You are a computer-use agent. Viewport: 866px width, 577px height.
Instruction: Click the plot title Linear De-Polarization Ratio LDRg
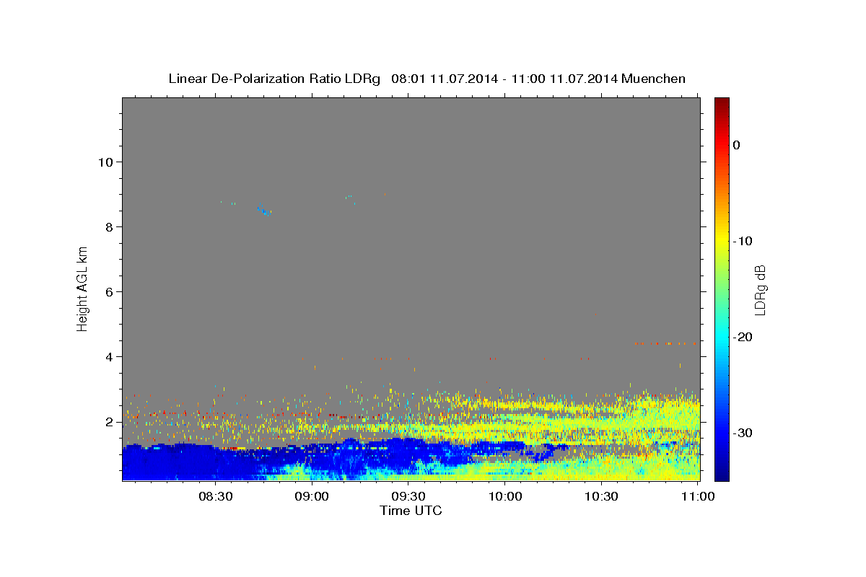point(274,79)
